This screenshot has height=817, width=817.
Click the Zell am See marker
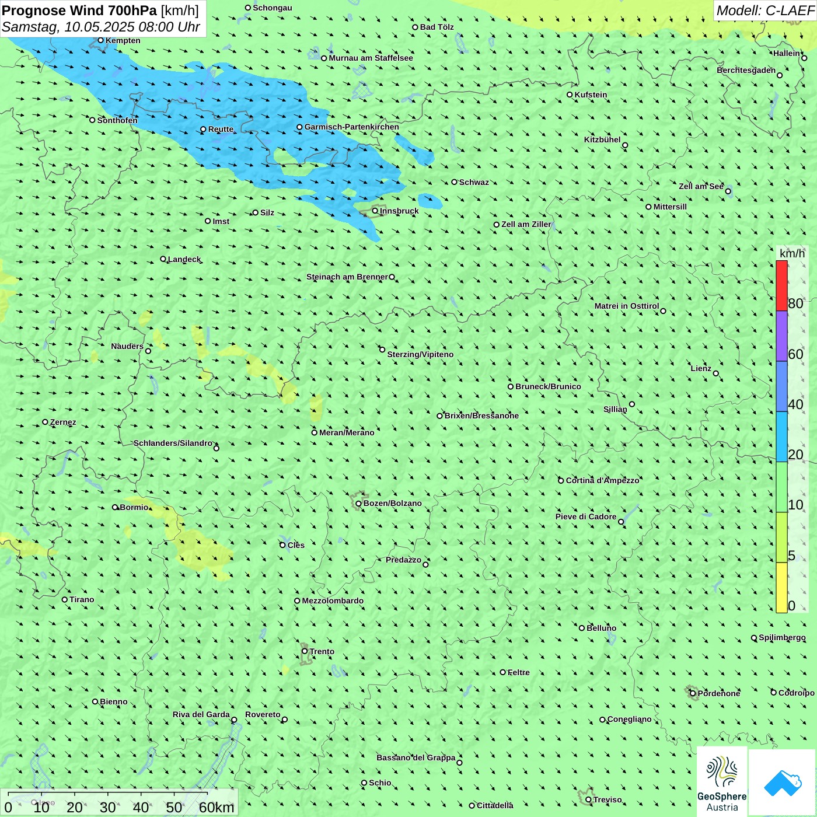pos(728,191)
